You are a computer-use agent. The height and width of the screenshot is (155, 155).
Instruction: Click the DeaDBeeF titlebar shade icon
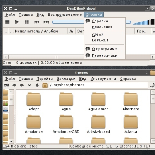pyautogui.click(x=147, y=9)
